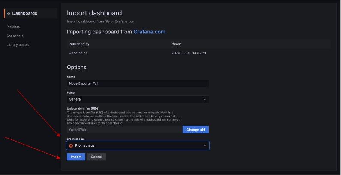
Task: Navigate to Library panels
Action: click(18, 45)
